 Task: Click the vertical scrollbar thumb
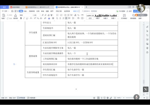click(143, 82)
